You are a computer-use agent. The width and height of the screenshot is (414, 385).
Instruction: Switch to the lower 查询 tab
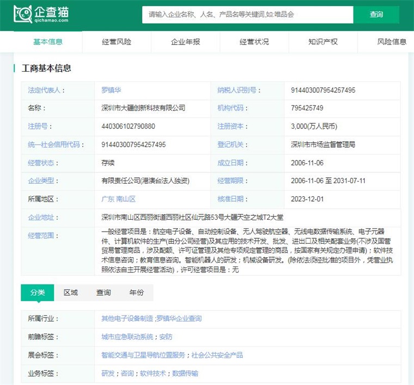click(x=103, y=293)
